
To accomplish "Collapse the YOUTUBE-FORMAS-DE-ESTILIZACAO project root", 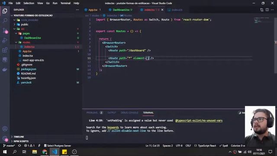I will pyautogui.click(x=33, y=16).
